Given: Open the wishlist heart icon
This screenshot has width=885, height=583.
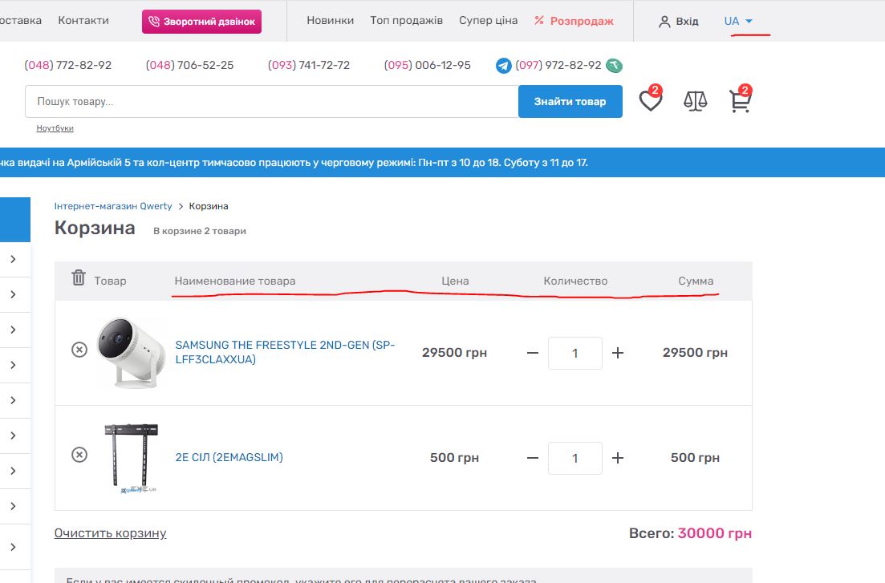Looking at the screenshot, I should click(x=650, y=101).
